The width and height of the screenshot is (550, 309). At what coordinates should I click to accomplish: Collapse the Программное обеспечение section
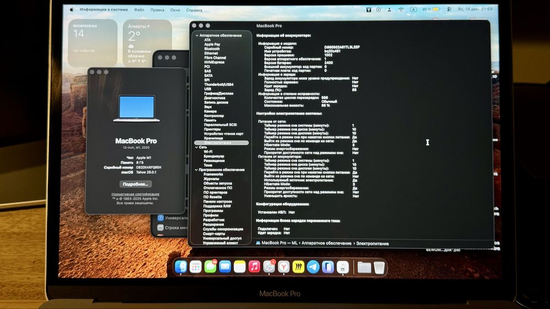tap(196, 170)
